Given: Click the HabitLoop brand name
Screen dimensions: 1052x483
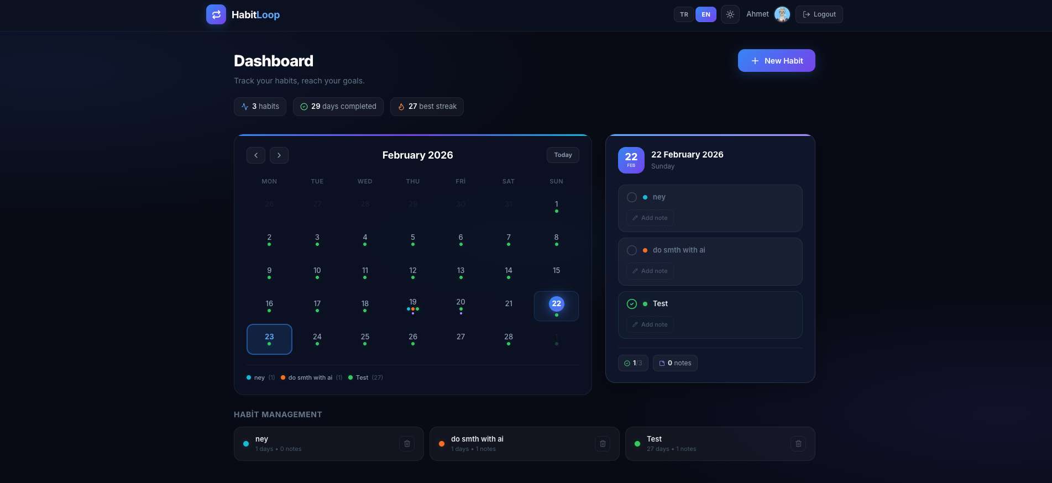Looking at the screenshot, I should pos(255,15).
